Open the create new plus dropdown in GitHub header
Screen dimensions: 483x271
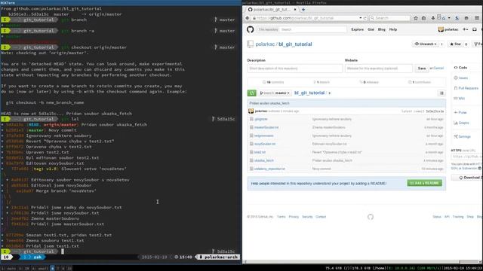[x=466, y=29]
